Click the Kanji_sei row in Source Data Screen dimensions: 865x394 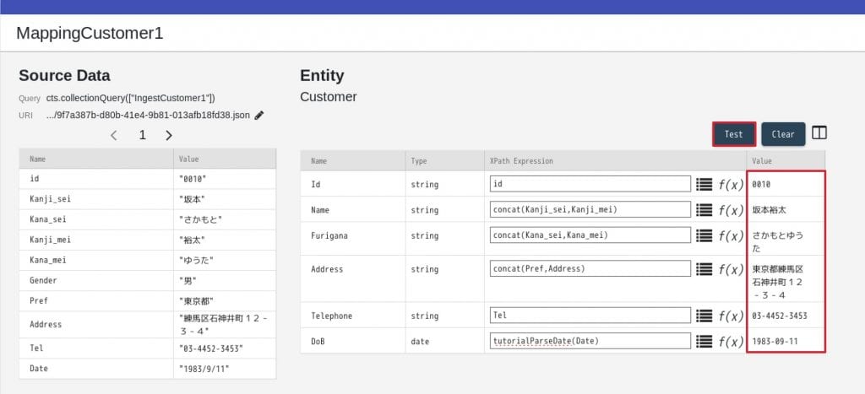(147, 200)
